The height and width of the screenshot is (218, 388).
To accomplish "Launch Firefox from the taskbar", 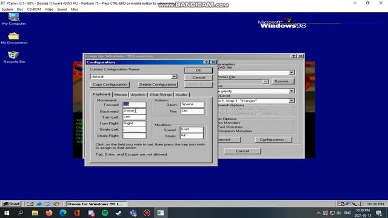I will coord(49,213).
